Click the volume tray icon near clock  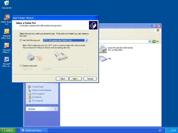coord(168,130)
